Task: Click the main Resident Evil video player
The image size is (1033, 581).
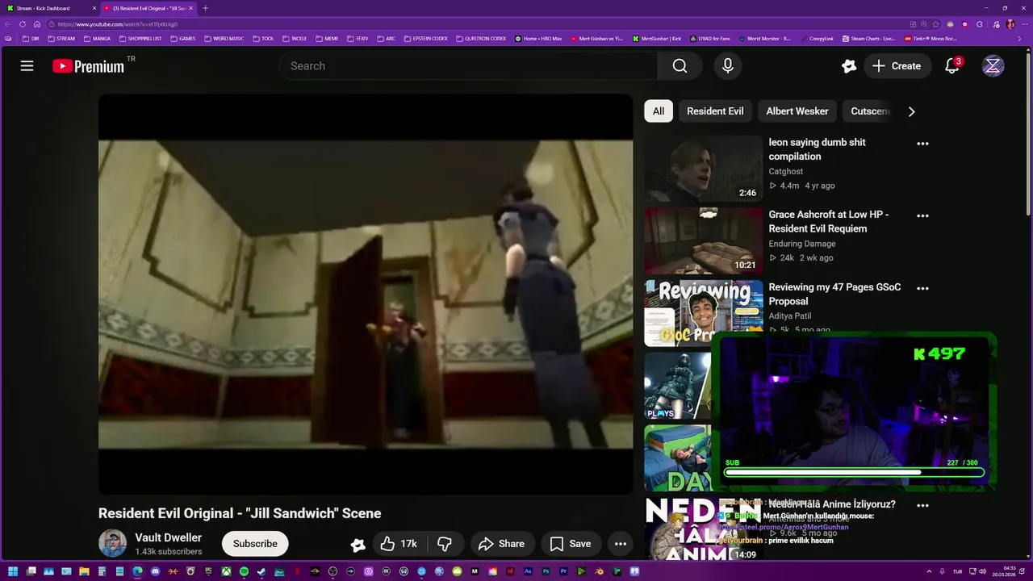Action: [366, 294]
